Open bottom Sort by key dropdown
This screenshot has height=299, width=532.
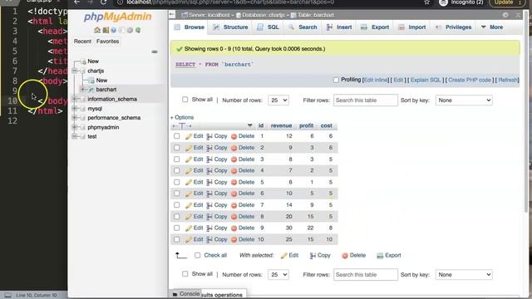[x=464, y=275]
